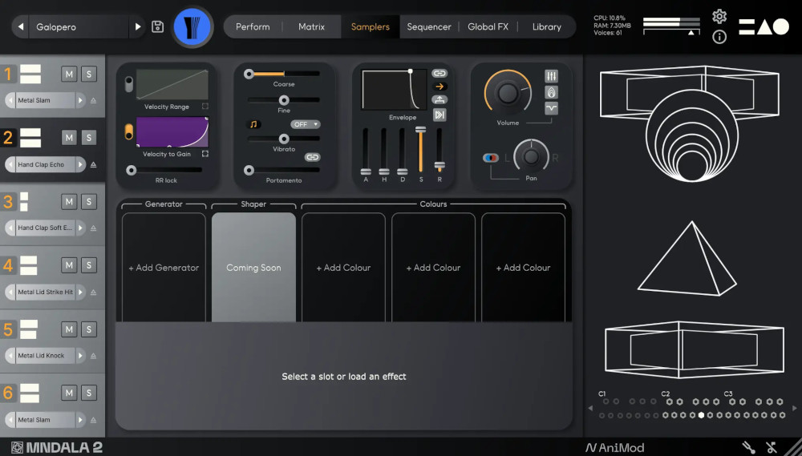Toggle the Velocity Range switch
Viewport: 802px width, 456px height.
[x=129, y=84]
